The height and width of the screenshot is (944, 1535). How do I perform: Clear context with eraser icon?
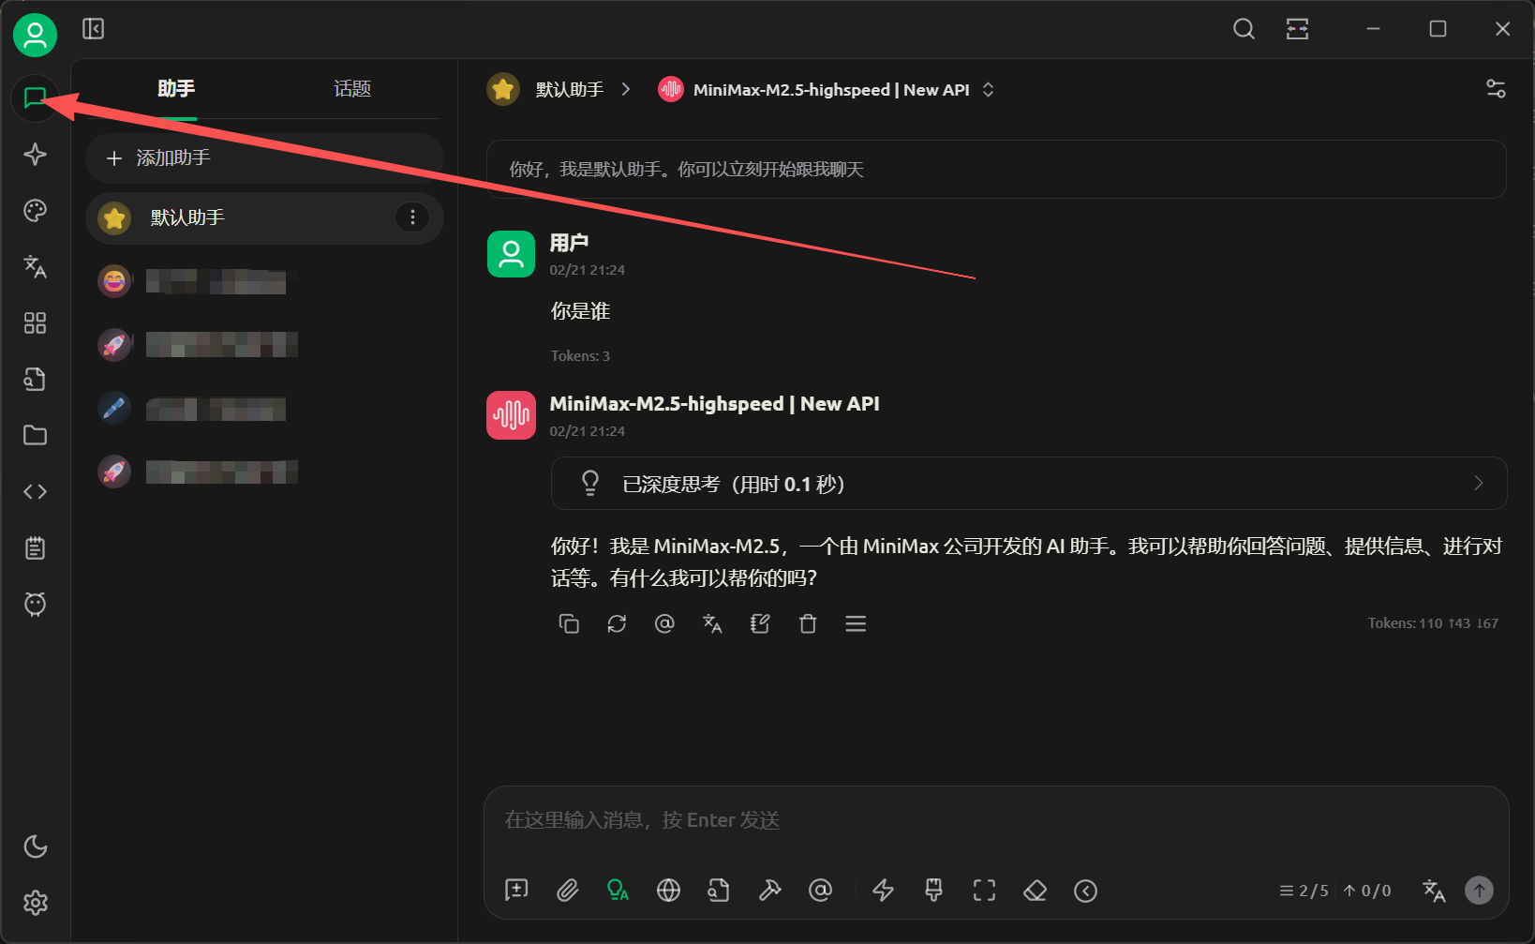coord(1035,891)
